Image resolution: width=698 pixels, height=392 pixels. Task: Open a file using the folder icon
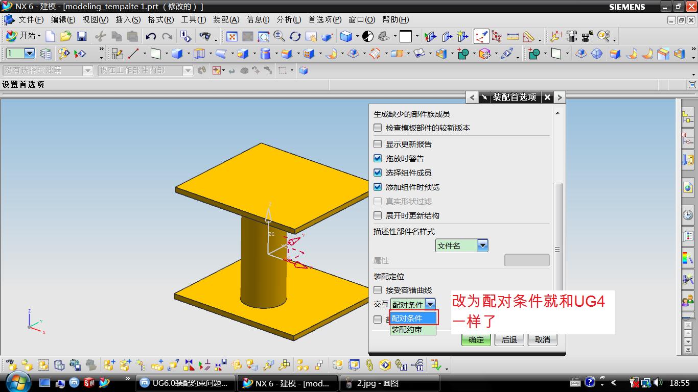(x=65, y=36)
